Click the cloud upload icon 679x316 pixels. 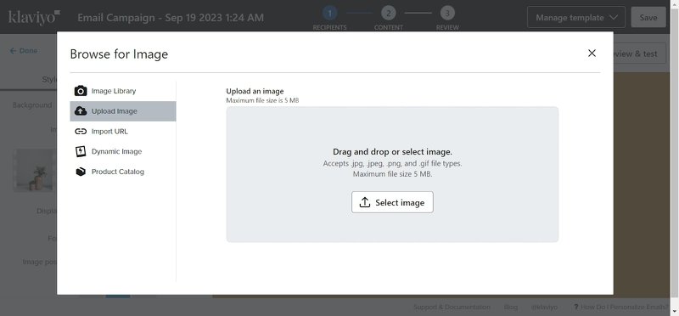point(81,111)
